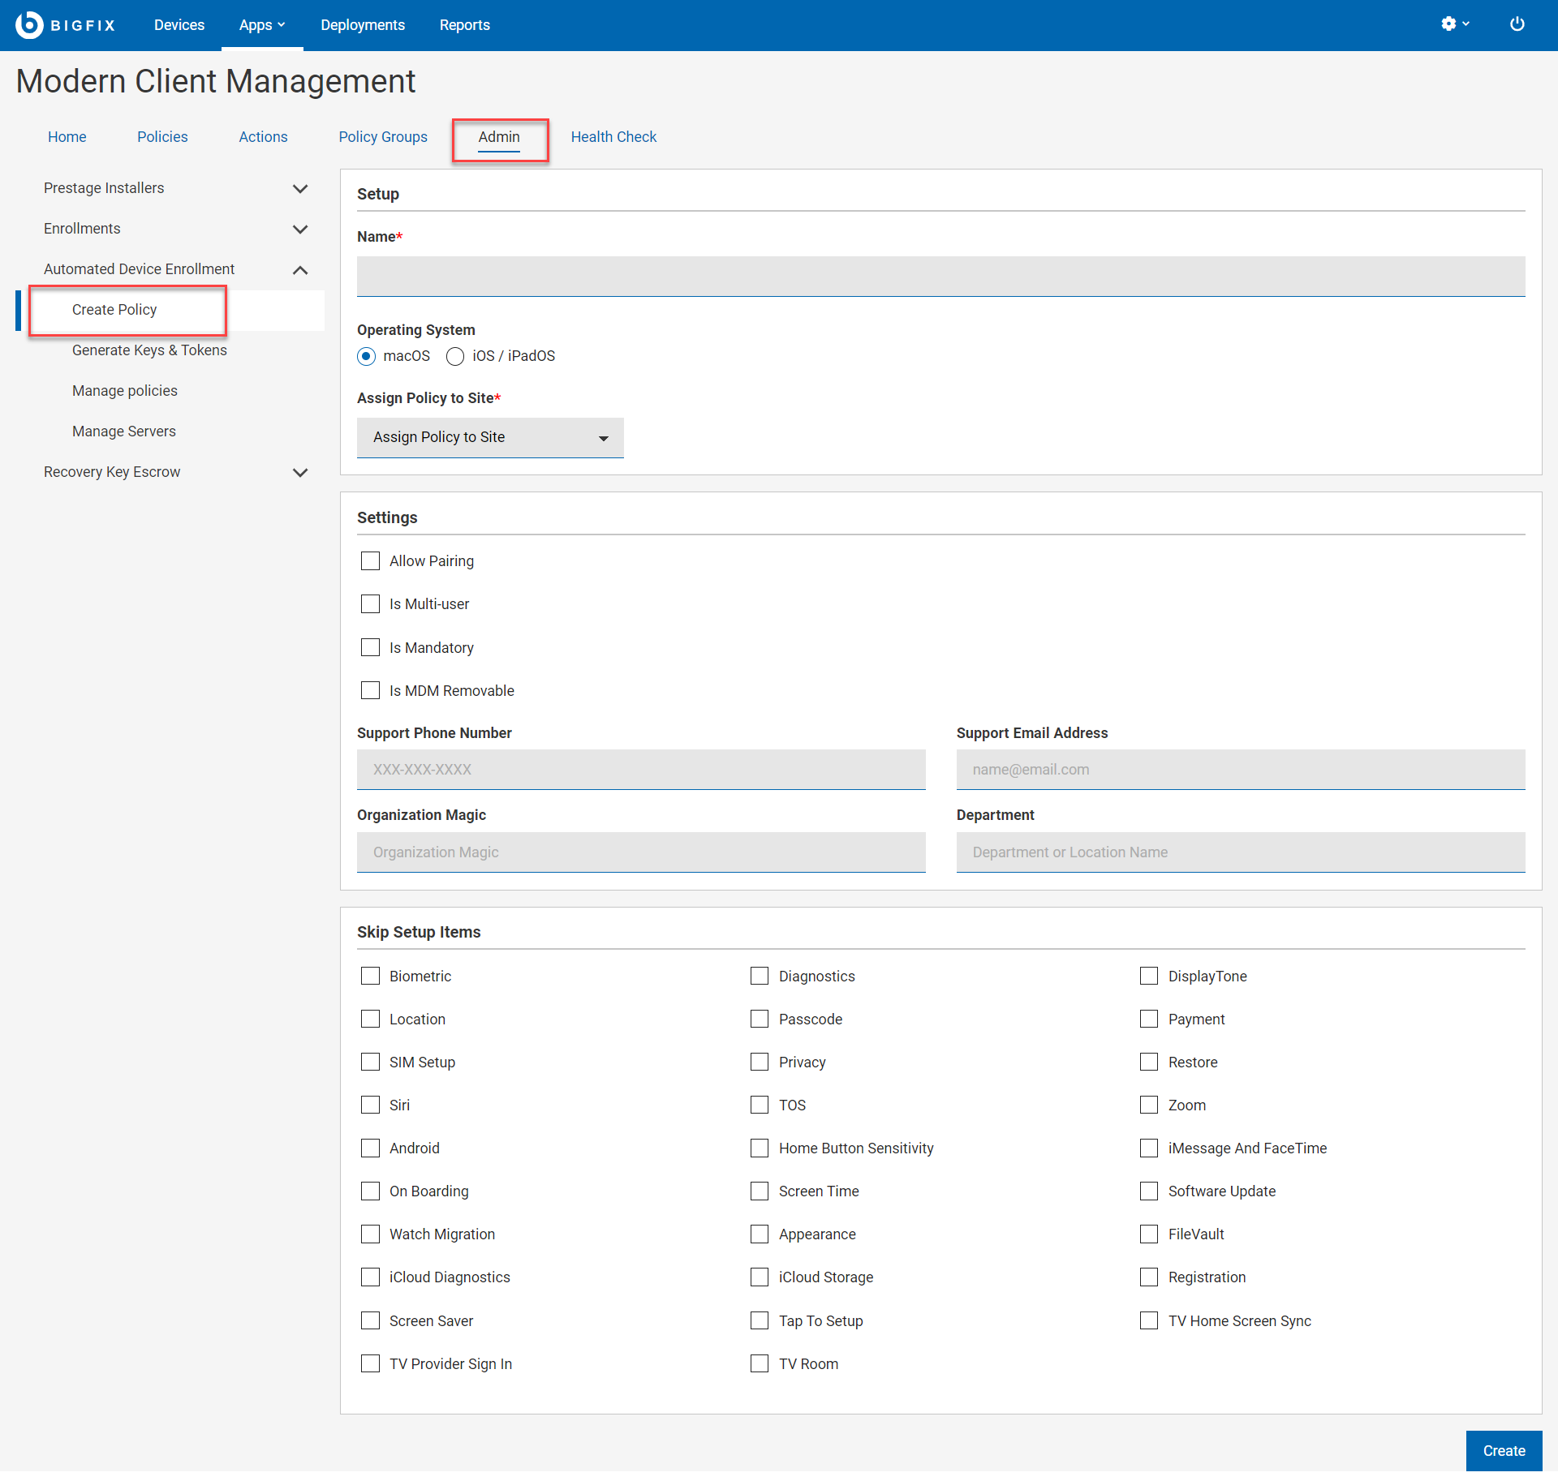The height and width of the screenshot is (1481, 1558).
Task: Open the Policy Groups tab
Action: coord(382,137)
